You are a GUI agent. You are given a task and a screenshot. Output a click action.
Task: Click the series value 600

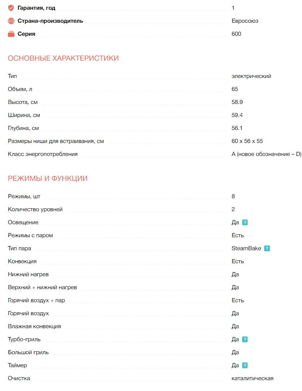click(x=236, y=34)
